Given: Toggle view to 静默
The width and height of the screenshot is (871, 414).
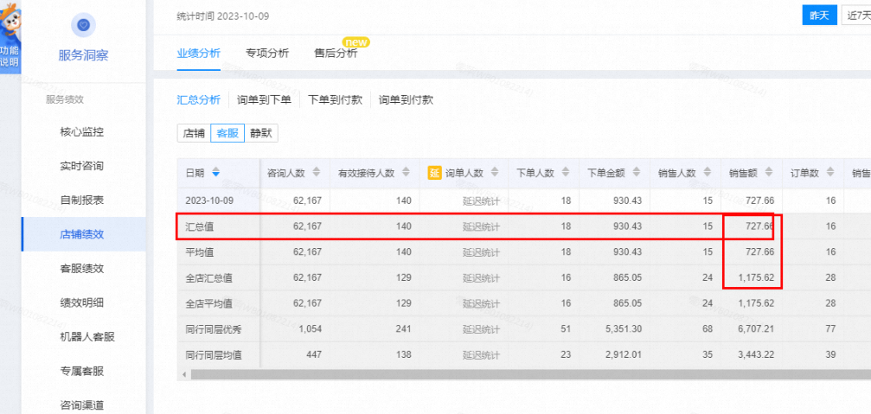Looking at the screenshot, I should [261, 134].
